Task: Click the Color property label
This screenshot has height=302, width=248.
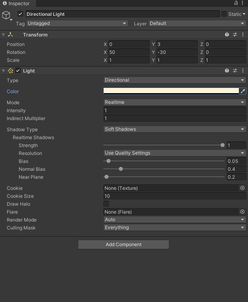Action: pyautogui.click(x=13, y=91)
